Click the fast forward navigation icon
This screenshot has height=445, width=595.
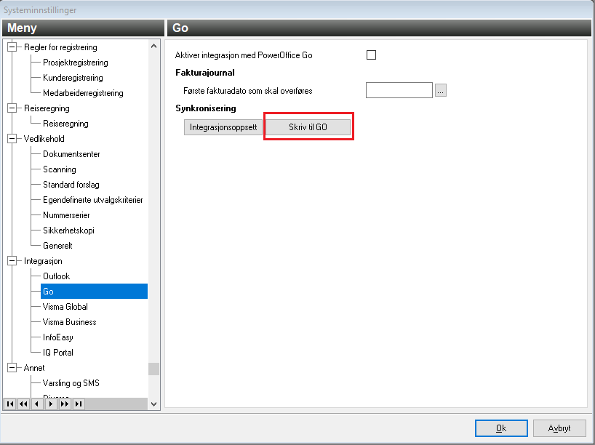(65, 404)
